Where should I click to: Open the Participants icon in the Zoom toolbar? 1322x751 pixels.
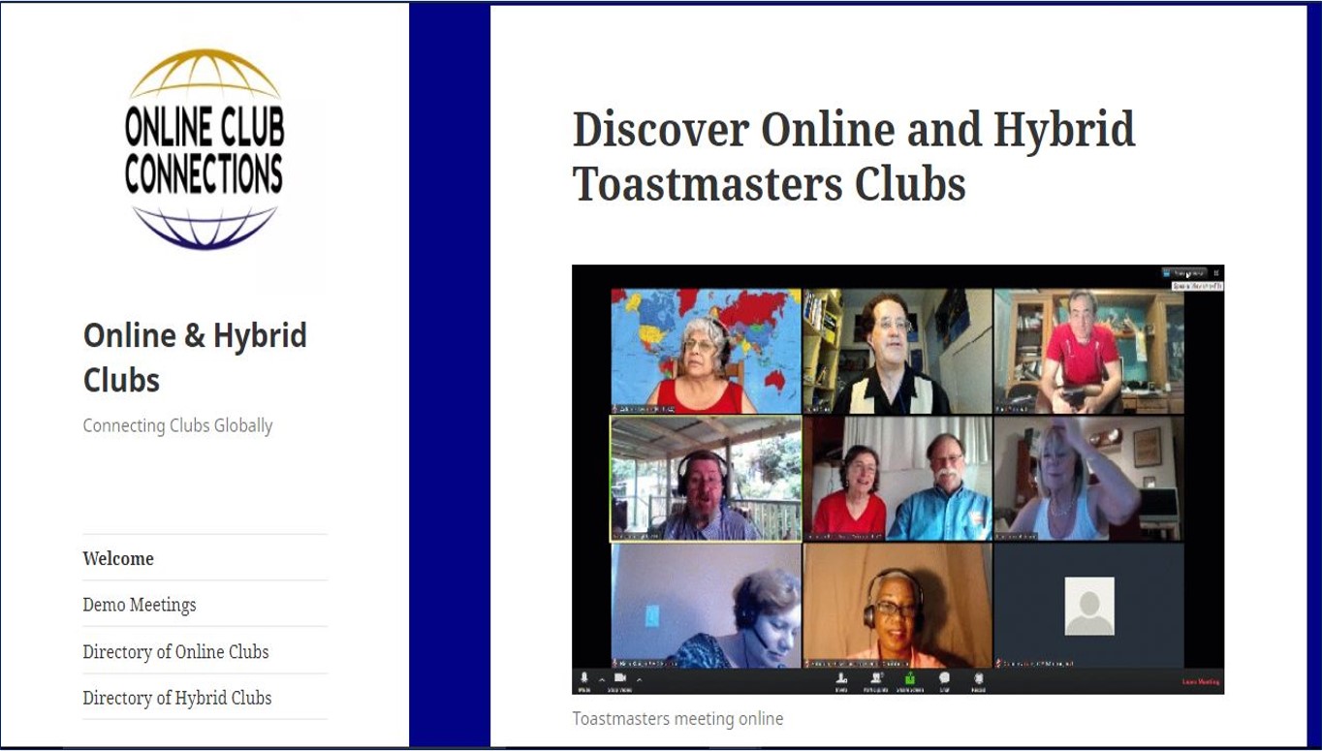tap(877, 678)
